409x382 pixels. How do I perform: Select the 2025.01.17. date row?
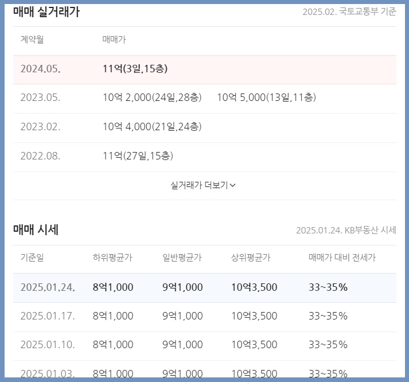(205, 317)
